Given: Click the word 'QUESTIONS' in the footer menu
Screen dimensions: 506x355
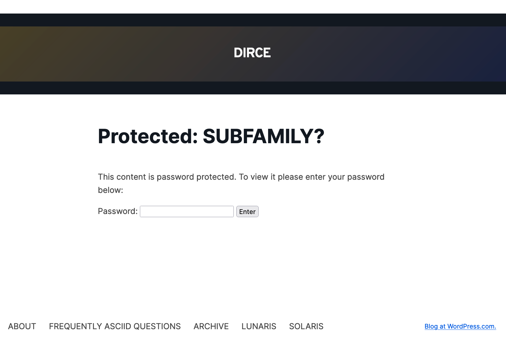Looking at the screenshot, I should (x=157, y=326).
